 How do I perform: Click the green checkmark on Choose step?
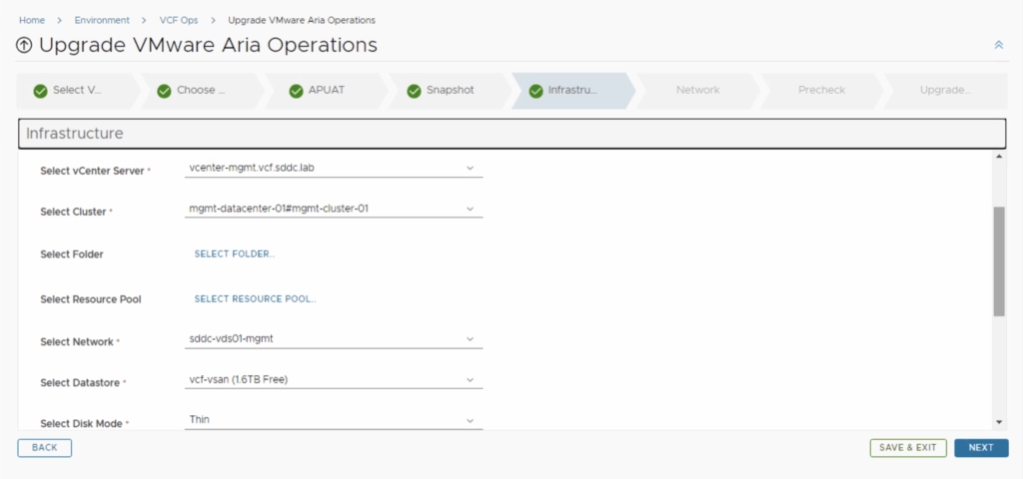(x=164, y=91)
